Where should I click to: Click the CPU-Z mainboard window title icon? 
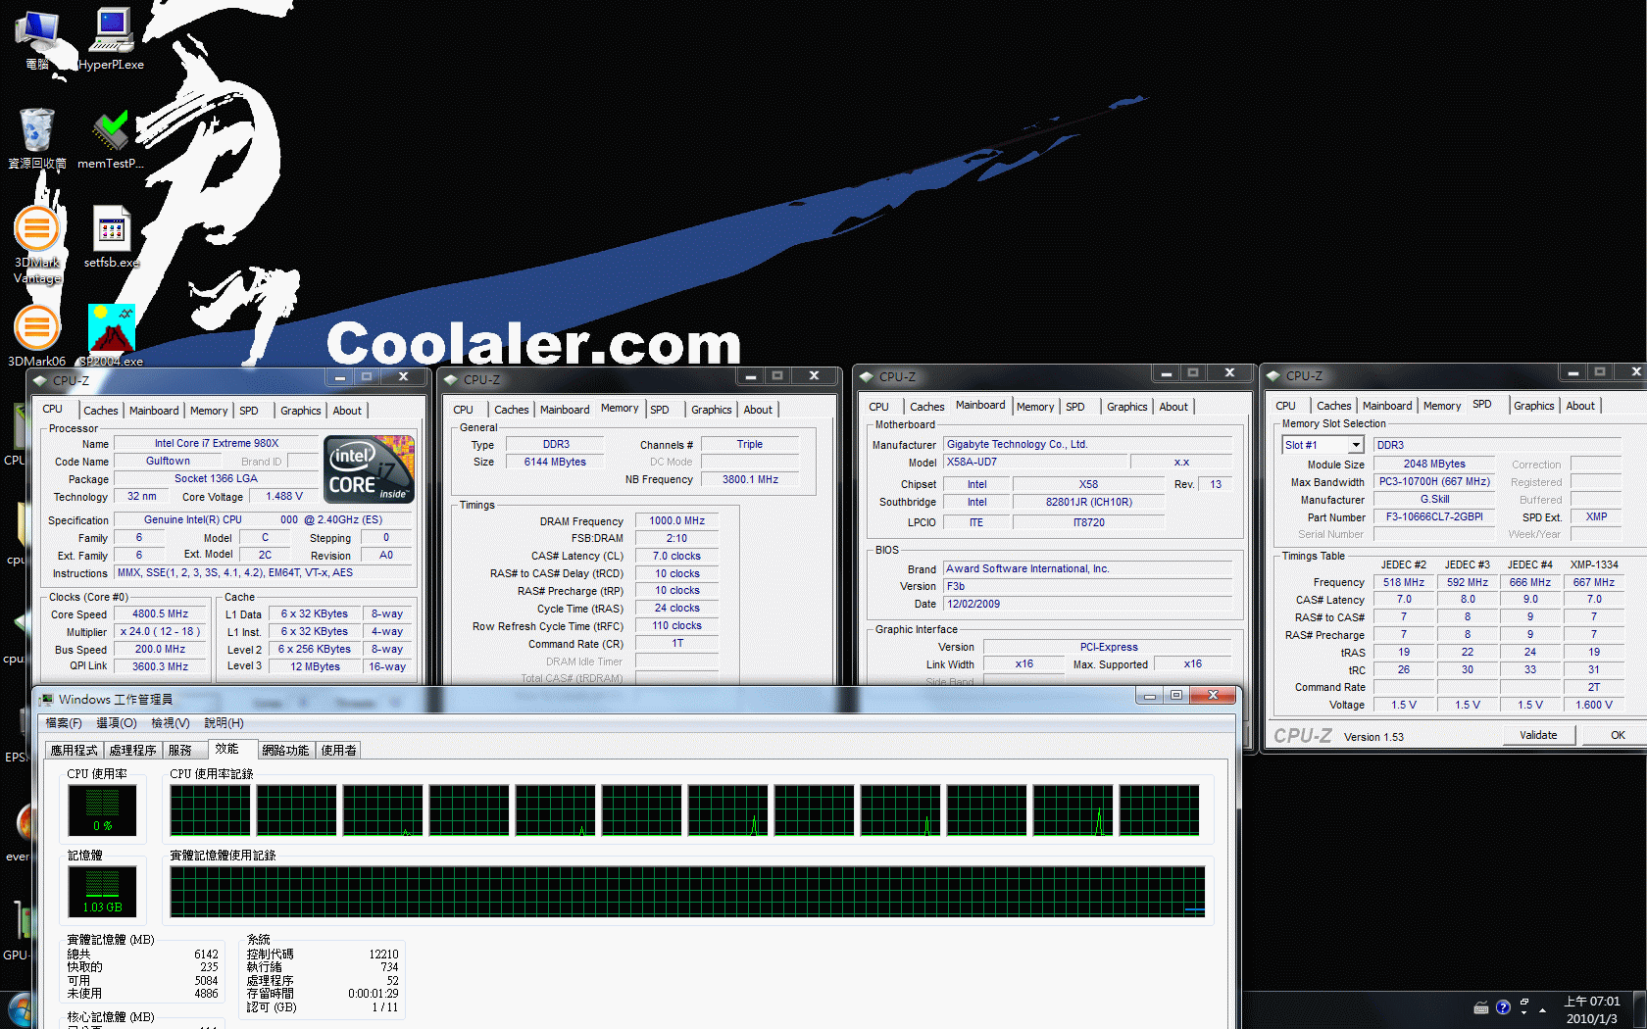(867, 376)
